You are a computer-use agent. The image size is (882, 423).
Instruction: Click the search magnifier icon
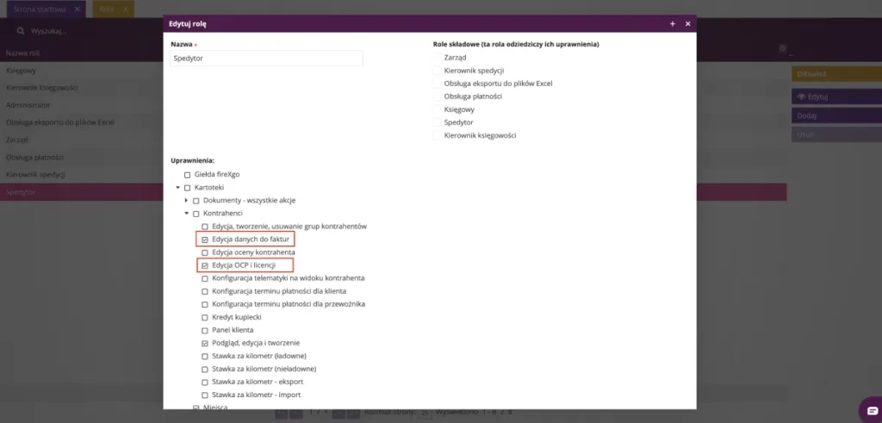(x=21, y=31)
